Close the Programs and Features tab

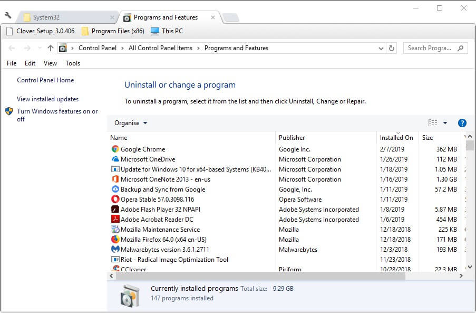click(x=213, y=17)
